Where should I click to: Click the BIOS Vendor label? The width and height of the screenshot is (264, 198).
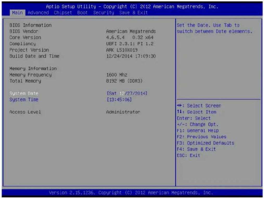(x=24, y=31)
